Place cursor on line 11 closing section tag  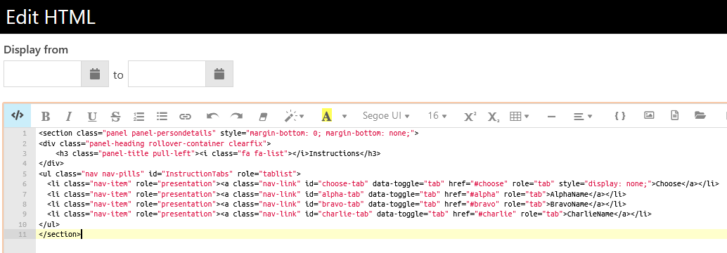60,235
